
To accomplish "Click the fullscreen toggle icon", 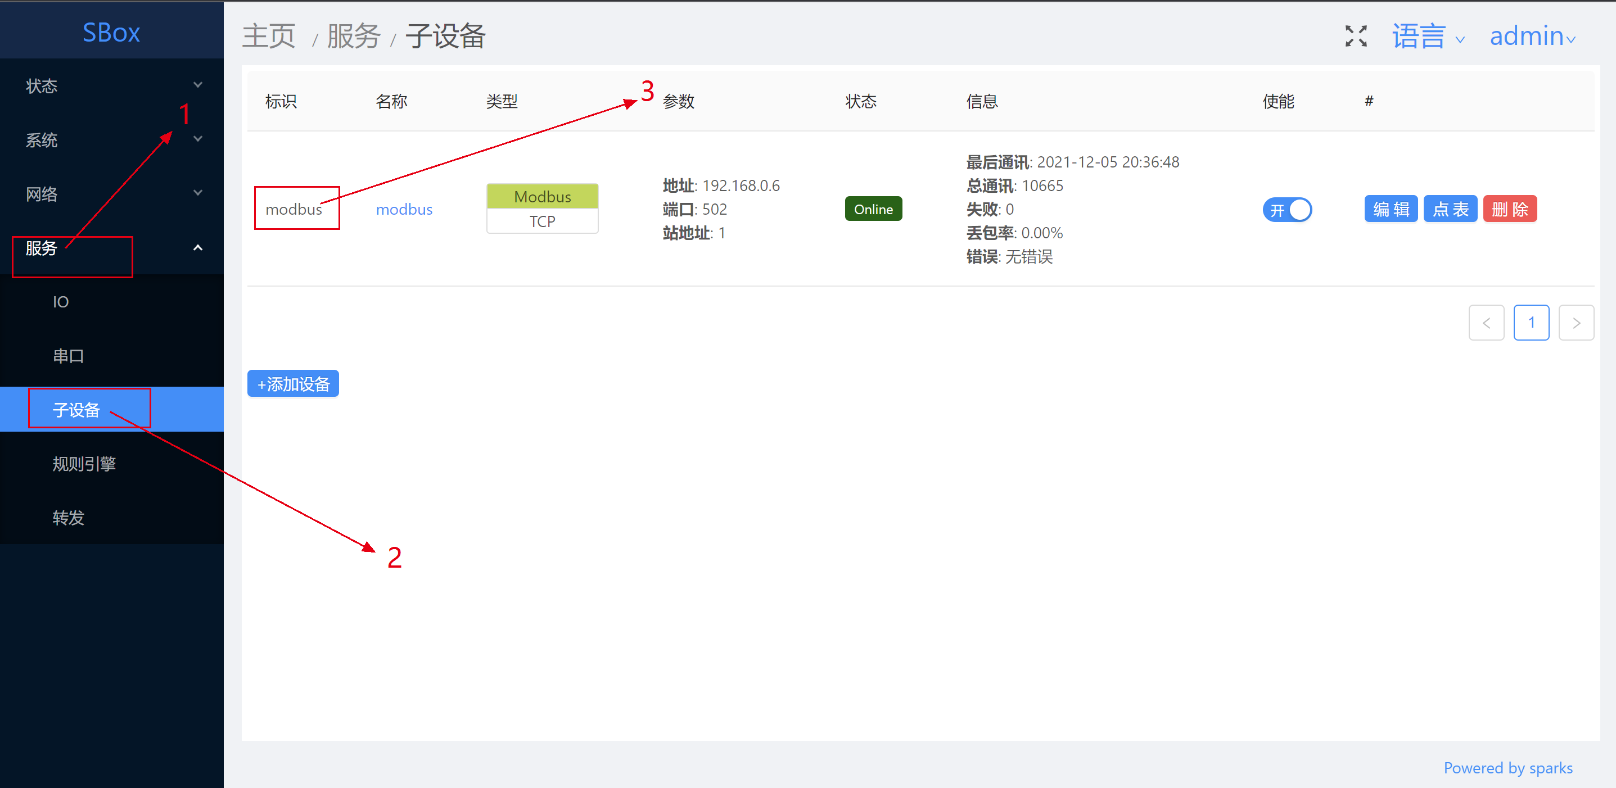I will [x=1356, y=36].
